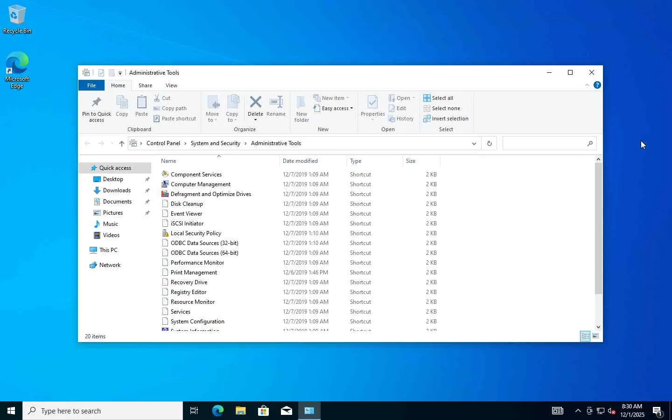This screenshot has height=420, width=672.
Task: Open Mail app in taskbar
Action: pyautogui.click(x=286, y=411)
